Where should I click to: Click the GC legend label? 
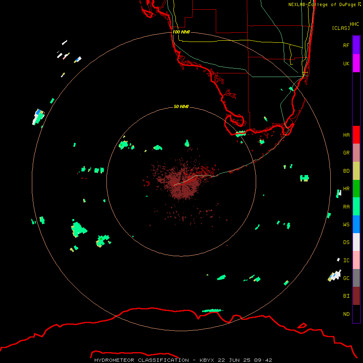click(x=346, y=278)
